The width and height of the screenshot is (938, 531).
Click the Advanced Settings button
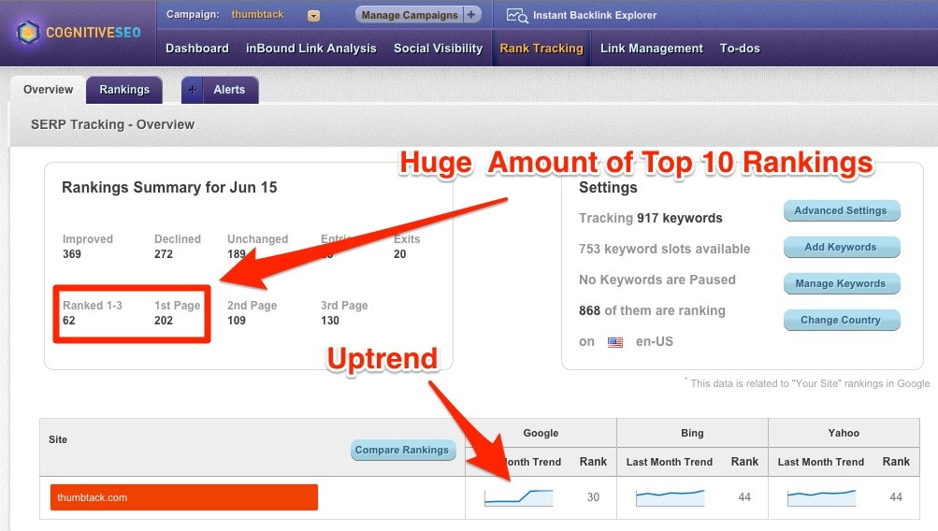841,210
